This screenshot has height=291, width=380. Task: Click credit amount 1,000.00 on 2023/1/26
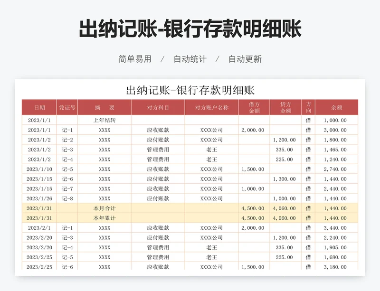click(x=285, y=198)
